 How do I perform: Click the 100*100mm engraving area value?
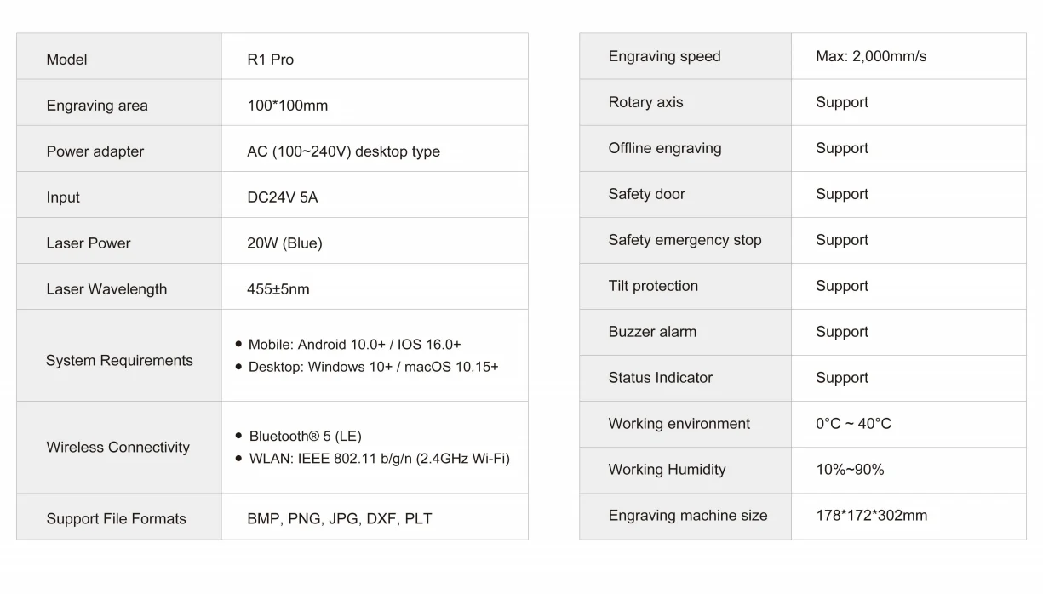click(287, 106)
